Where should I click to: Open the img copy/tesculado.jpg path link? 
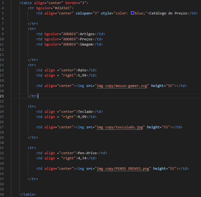click(120, 127)
